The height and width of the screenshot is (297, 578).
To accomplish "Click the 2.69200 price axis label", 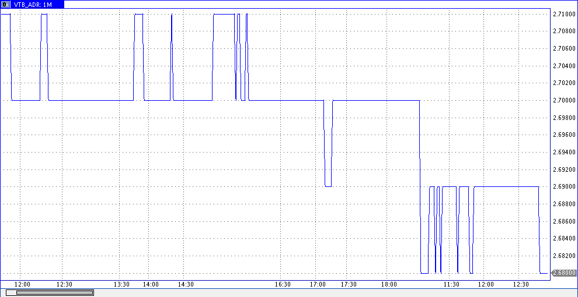I will point(564,169).
